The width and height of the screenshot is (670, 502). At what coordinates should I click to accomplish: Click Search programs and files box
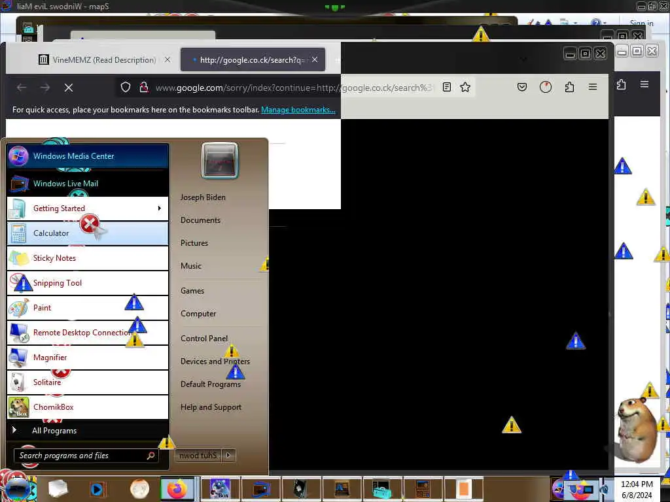[86, 456]
